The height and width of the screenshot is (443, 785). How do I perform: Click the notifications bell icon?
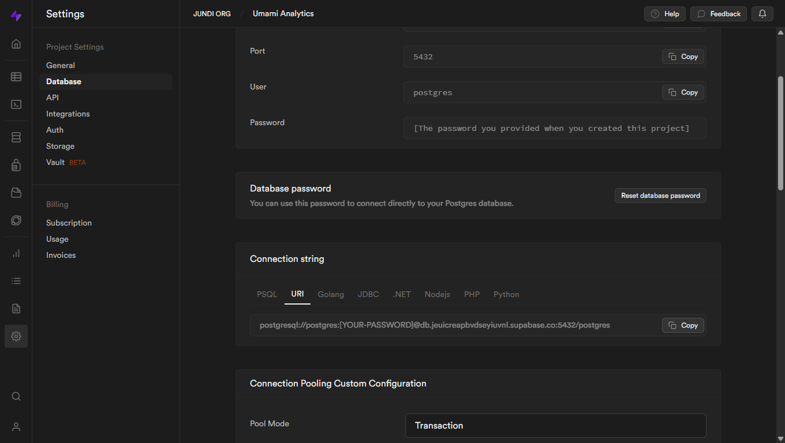[762, 14]
